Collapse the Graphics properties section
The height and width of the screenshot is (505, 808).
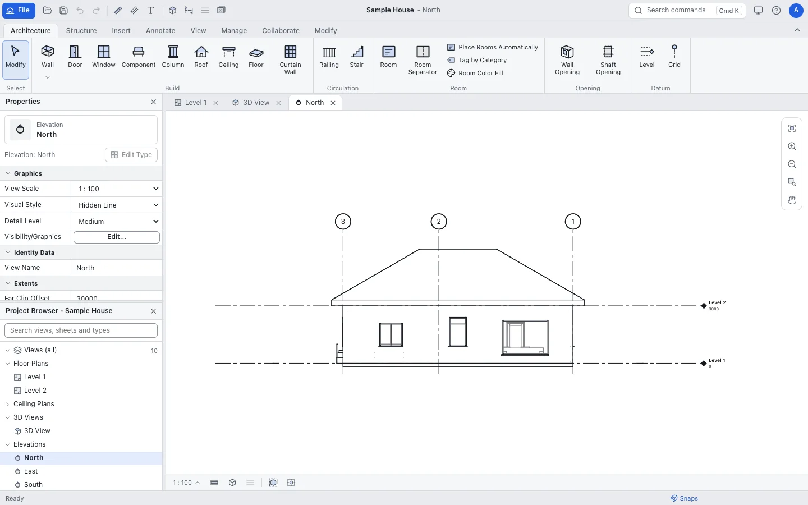(x=8, y=173)
